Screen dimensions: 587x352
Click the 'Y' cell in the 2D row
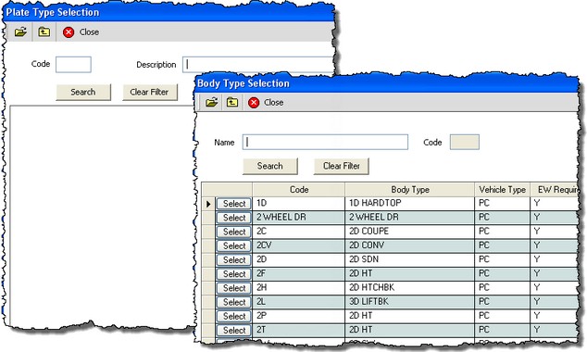[554, 259]
